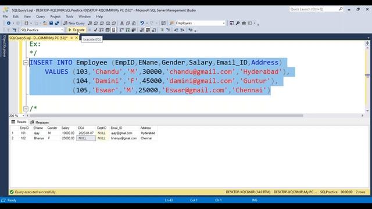Click the toolbox icon near wrench
The height and width of the screenshot is (209, 372).
tap(244, 23)
